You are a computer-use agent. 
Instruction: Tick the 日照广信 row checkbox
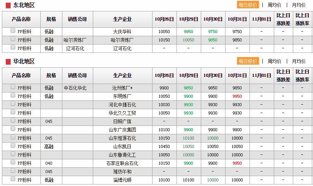[13, 120]
